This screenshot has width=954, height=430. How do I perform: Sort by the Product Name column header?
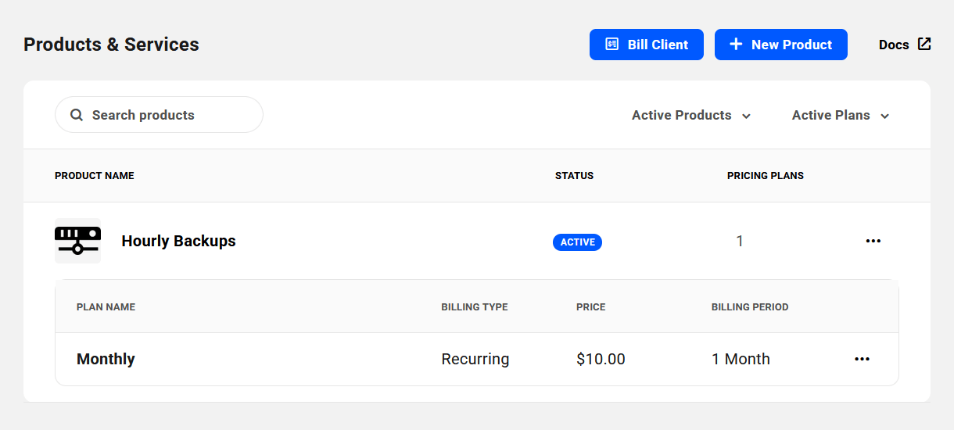(x=95, y=175)
